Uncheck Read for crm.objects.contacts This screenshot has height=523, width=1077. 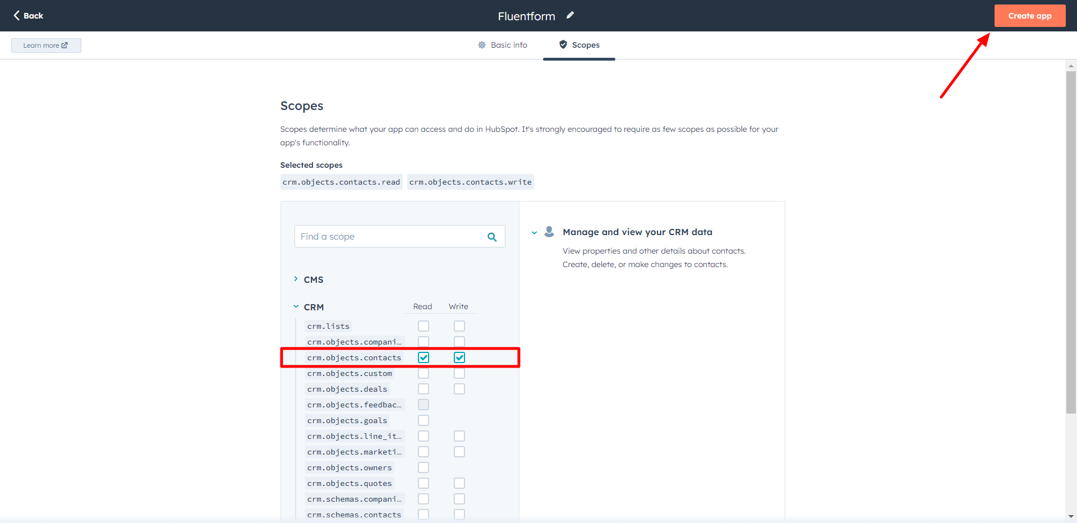[424, 357]
